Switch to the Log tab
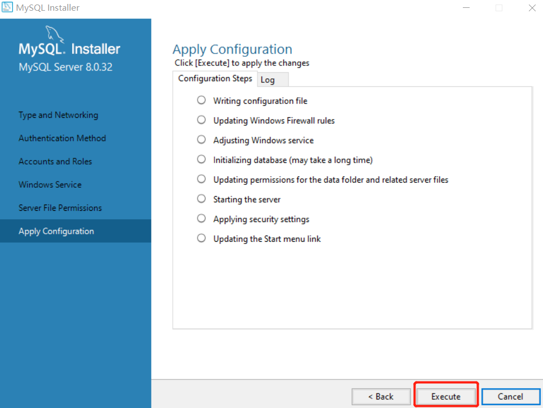Image resolution: width=543 pixels, height=408 pixels. [273, 80]
